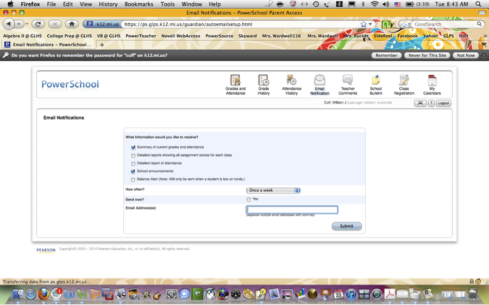Open School Bulletin page
489x305 pixels.
[376, 85]
